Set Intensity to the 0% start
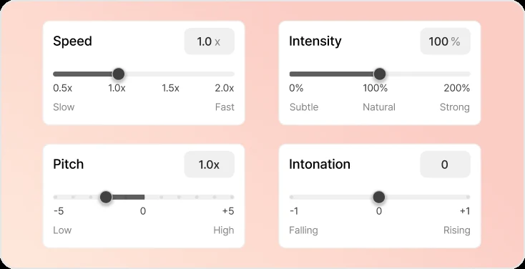The width and height of the screenshot is (525, 269). pyautogui.click(x=291, y=74)
